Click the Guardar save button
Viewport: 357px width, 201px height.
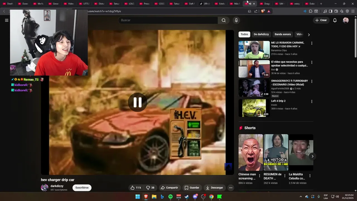point(192,188)
